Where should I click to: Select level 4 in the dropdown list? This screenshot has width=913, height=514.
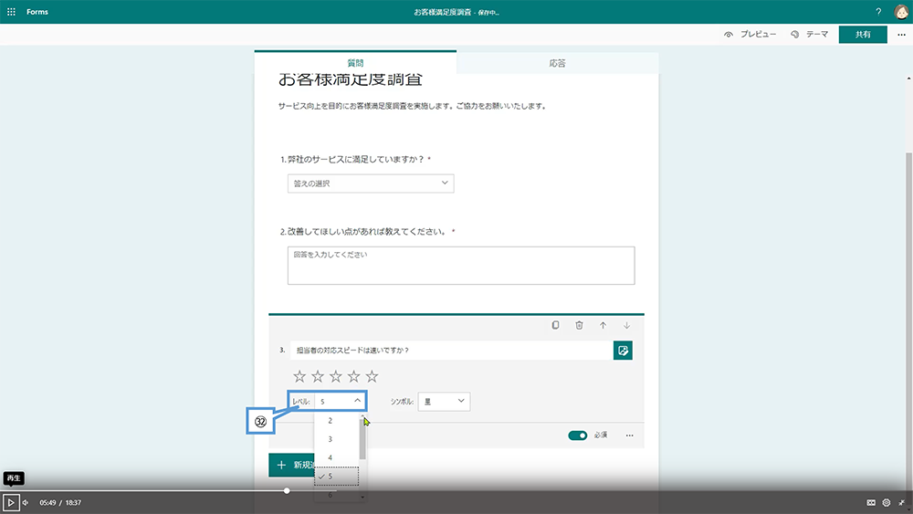coord(337,457)
